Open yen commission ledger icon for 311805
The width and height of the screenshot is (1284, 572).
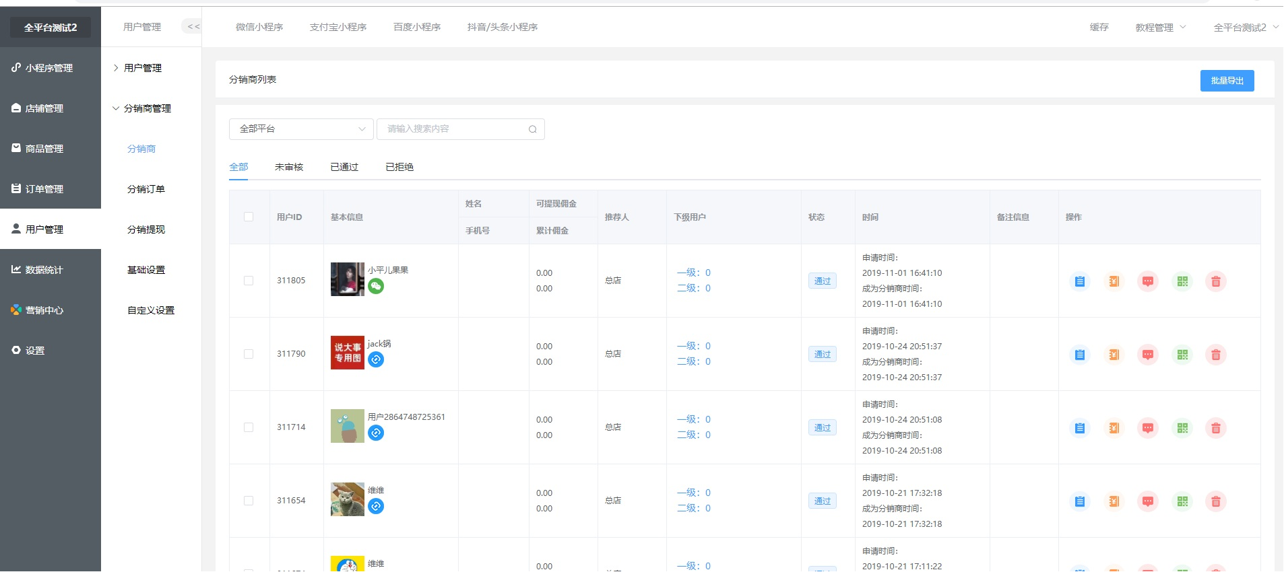(x=1114, y=281)
